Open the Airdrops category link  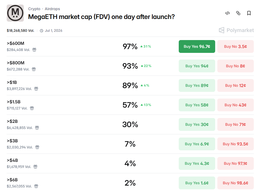click(52, 9)
